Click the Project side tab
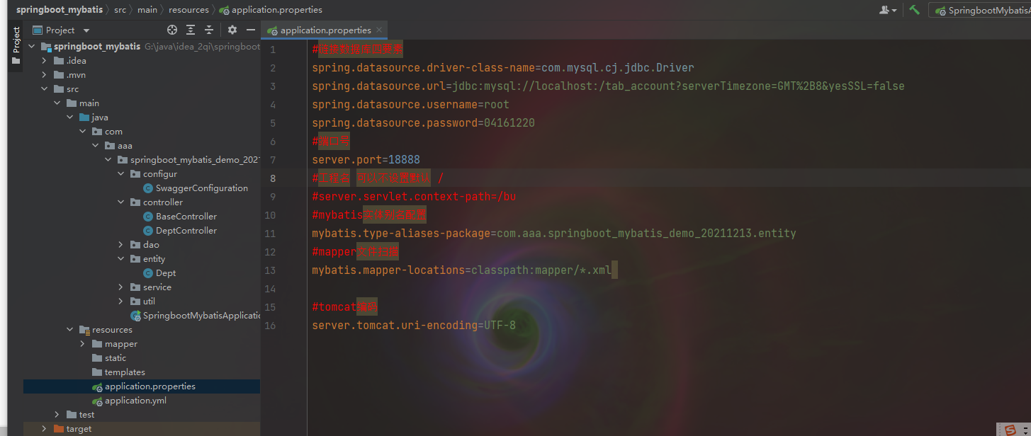1031x436 pixels. [x=16, y=46]
